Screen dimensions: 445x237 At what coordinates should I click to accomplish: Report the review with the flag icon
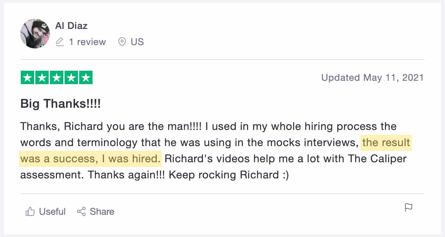click(408, 208)
